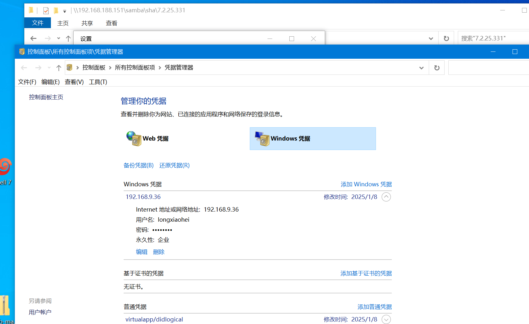
Task: Select the Windows 凭据 computer-safe icon
Action: point(262,138)
